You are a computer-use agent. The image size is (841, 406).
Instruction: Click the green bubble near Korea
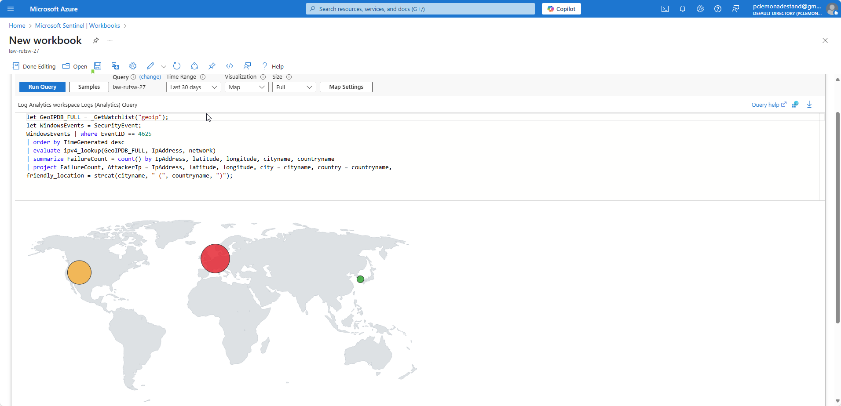click(x=360, y=279)
